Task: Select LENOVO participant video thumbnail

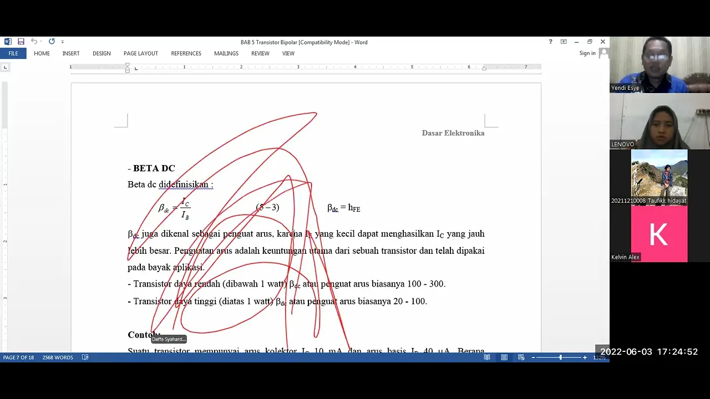Action: [x=660, y=121]
